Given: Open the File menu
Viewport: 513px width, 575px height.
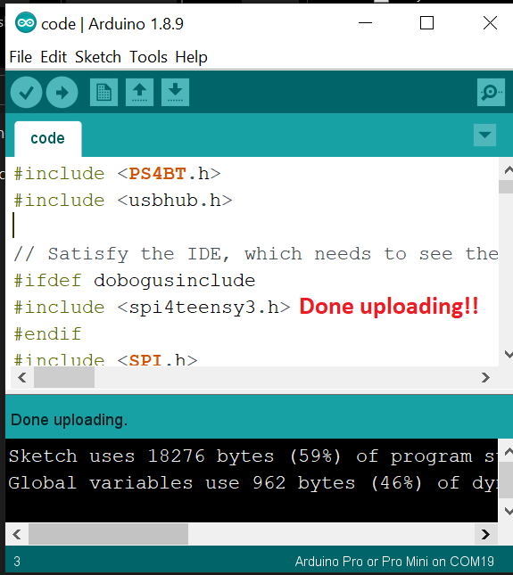Looking at the screenshot, I should point(21,57).
